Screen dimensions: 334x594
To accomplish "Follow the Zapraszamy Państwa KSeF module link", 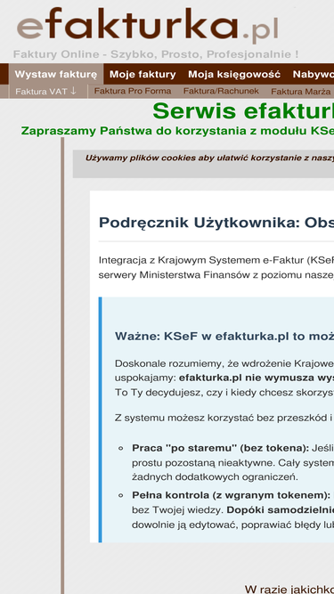I will [x=177, y=131].
